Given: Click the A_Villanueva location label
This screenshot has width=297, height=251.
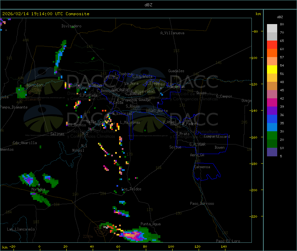Looking at the screenshot, I should point(172,33).
